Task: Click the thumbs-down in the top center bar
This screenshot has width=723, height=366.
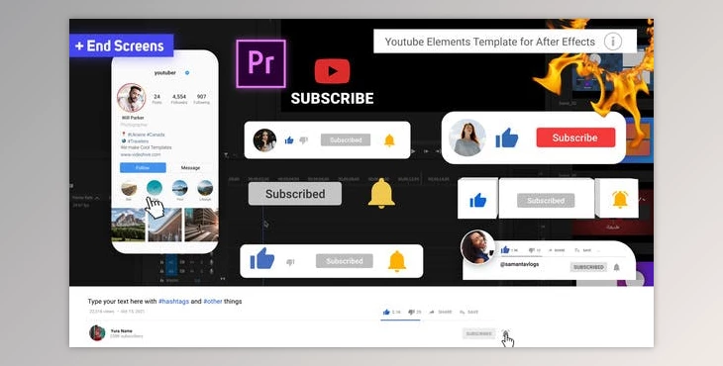Action: tap(303, 139)
